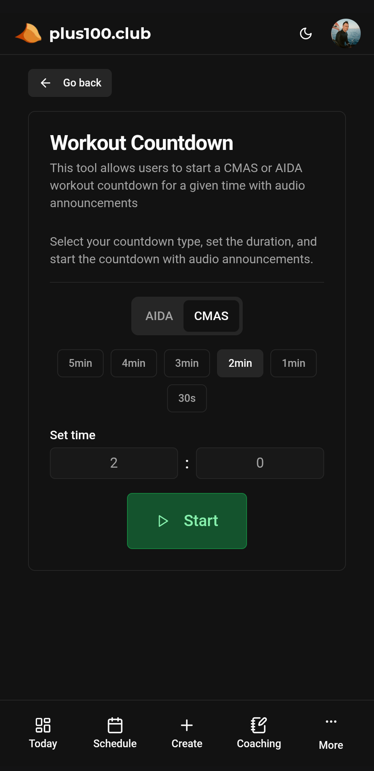The image size is (374, 771).
Task: Choose the 1min duration preset
Action: tap(293, 363)
